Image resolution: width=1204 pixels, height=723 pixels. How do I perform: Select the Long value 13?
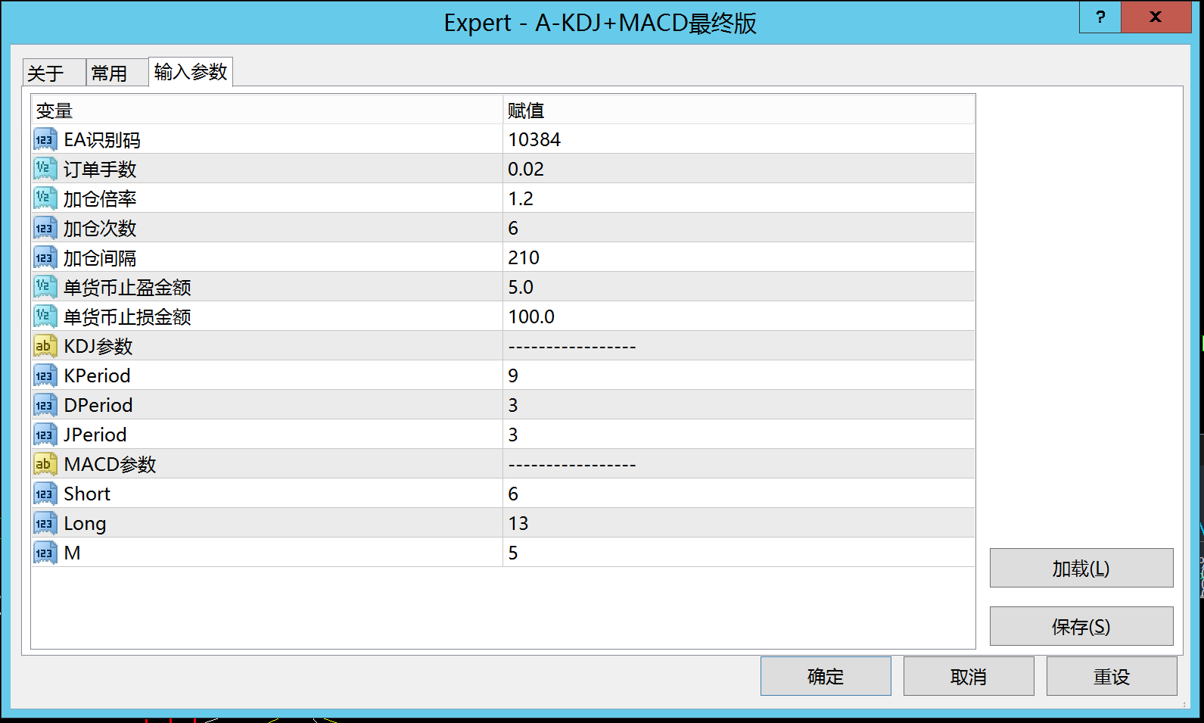point(518,523)
